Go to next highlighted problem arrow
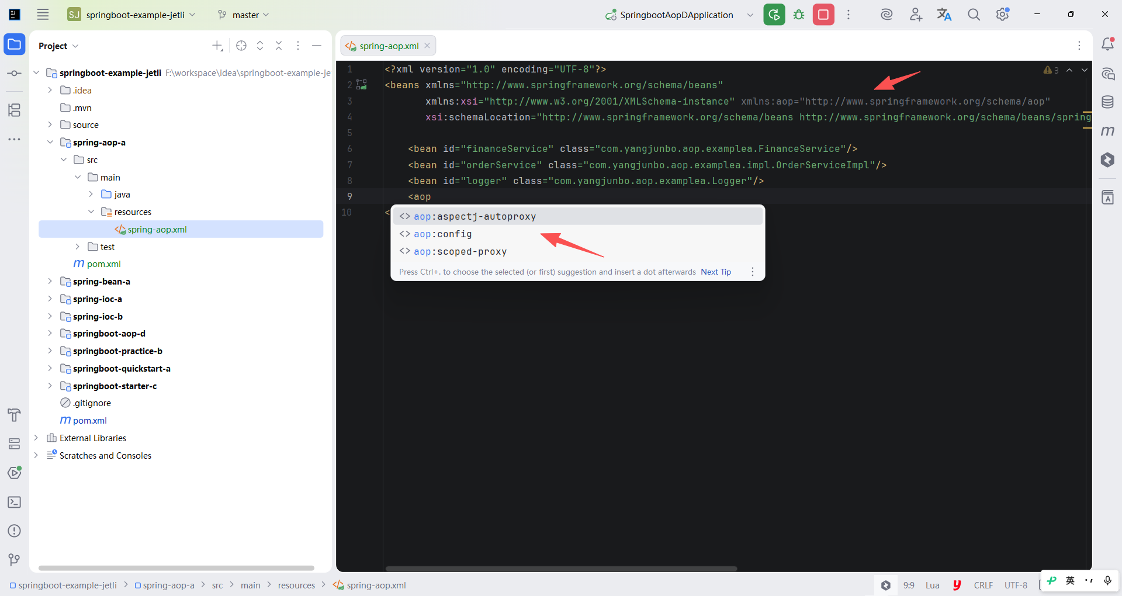Screen dimensions: 1122x596 point(1085,70)
